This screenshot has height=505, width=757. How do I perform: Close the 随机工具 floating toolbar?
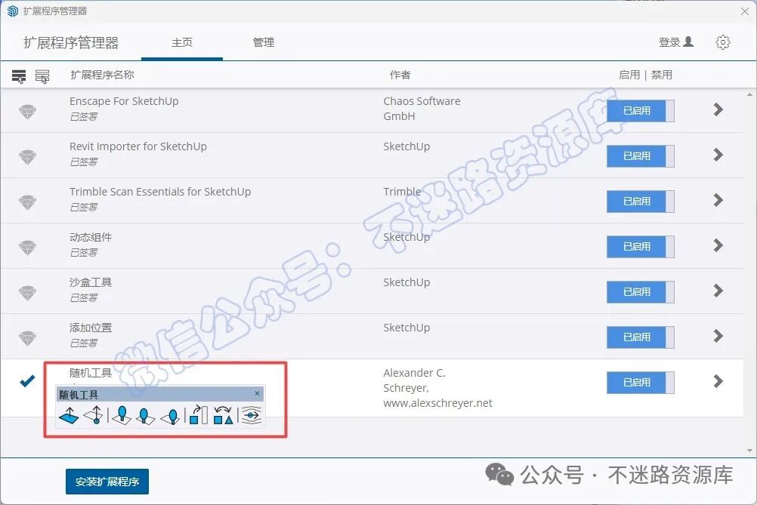tap(258, 393)
